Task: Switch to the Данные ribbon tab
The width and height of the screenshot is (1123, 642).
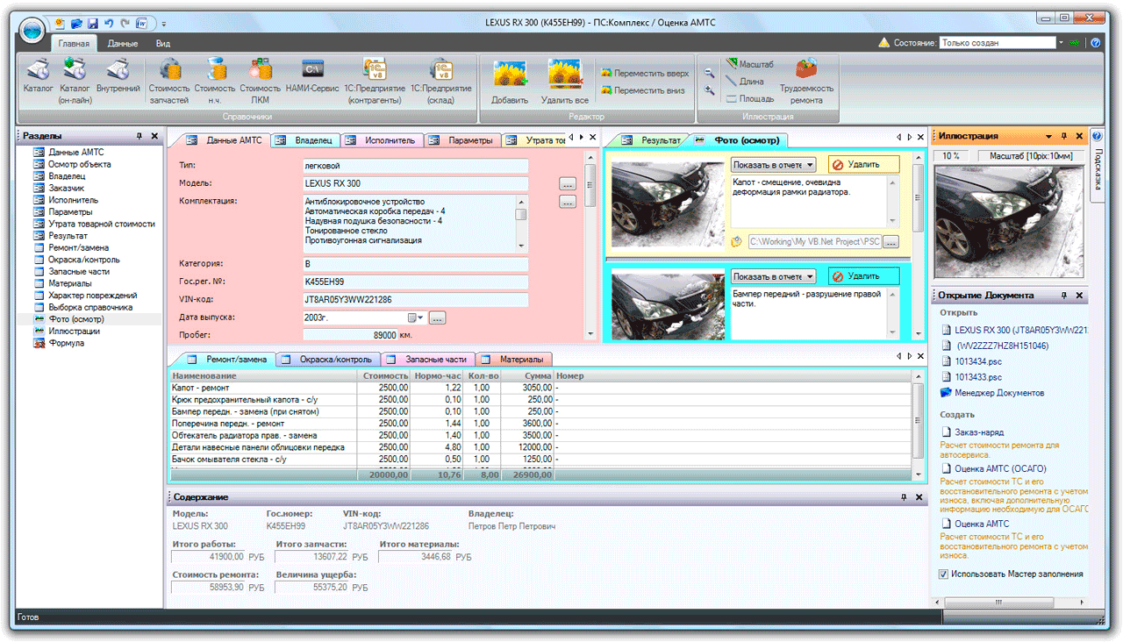Action: 122,43
